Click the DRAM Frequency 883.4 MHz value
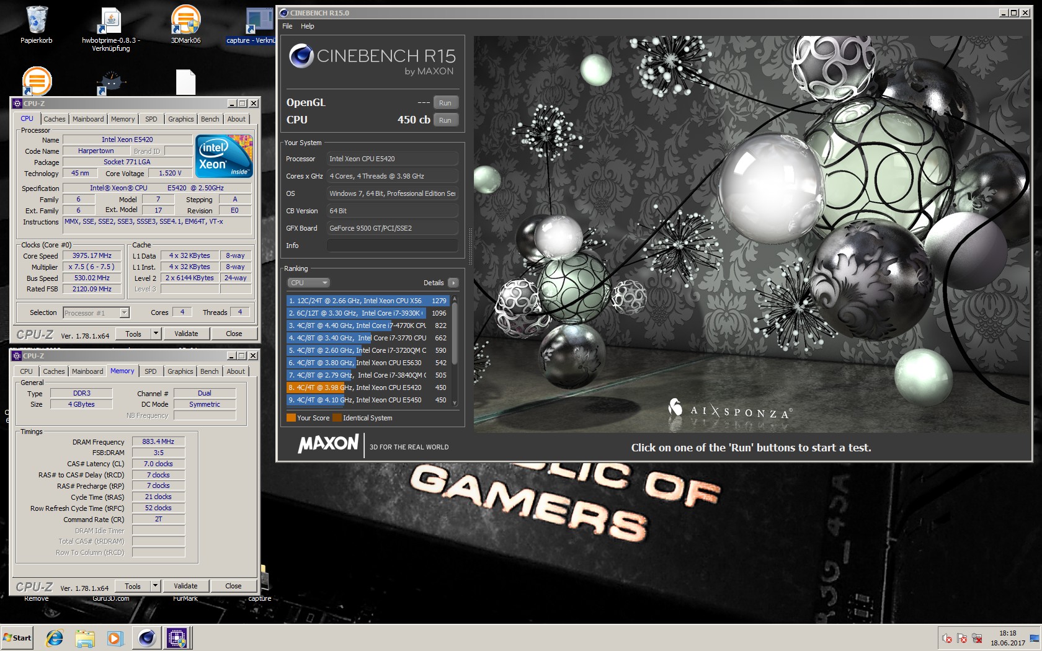The height and width of the screenshot is (651, 1042). pyautogui.click(x=158, y=441)
